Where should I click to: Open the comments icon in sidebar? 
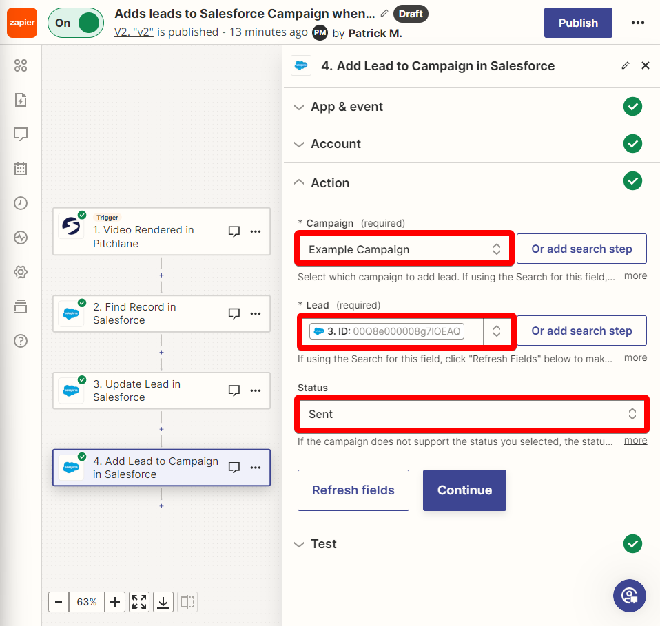click(x=21, y=134)
